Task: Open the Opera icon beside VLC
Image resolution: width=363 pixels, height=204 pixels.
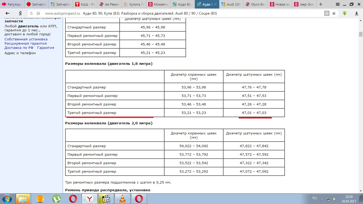Action: [139, 199]
